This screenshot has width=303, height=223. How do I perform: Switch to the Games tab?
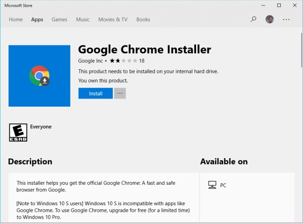pyautogui.click(x=59, y=20)
